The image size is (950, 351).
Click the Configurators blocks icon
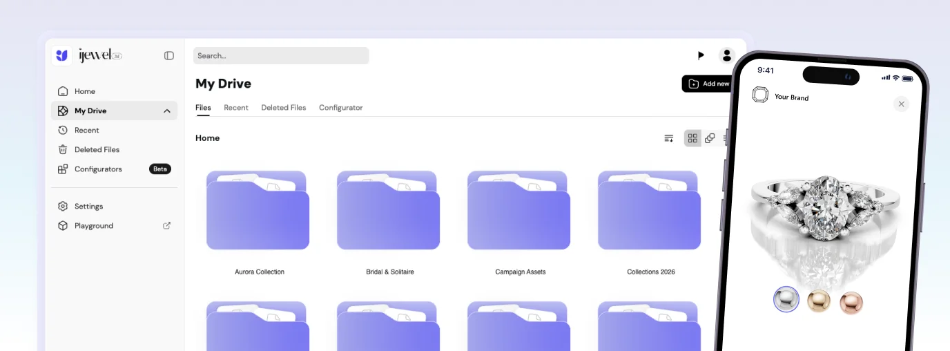63,169
